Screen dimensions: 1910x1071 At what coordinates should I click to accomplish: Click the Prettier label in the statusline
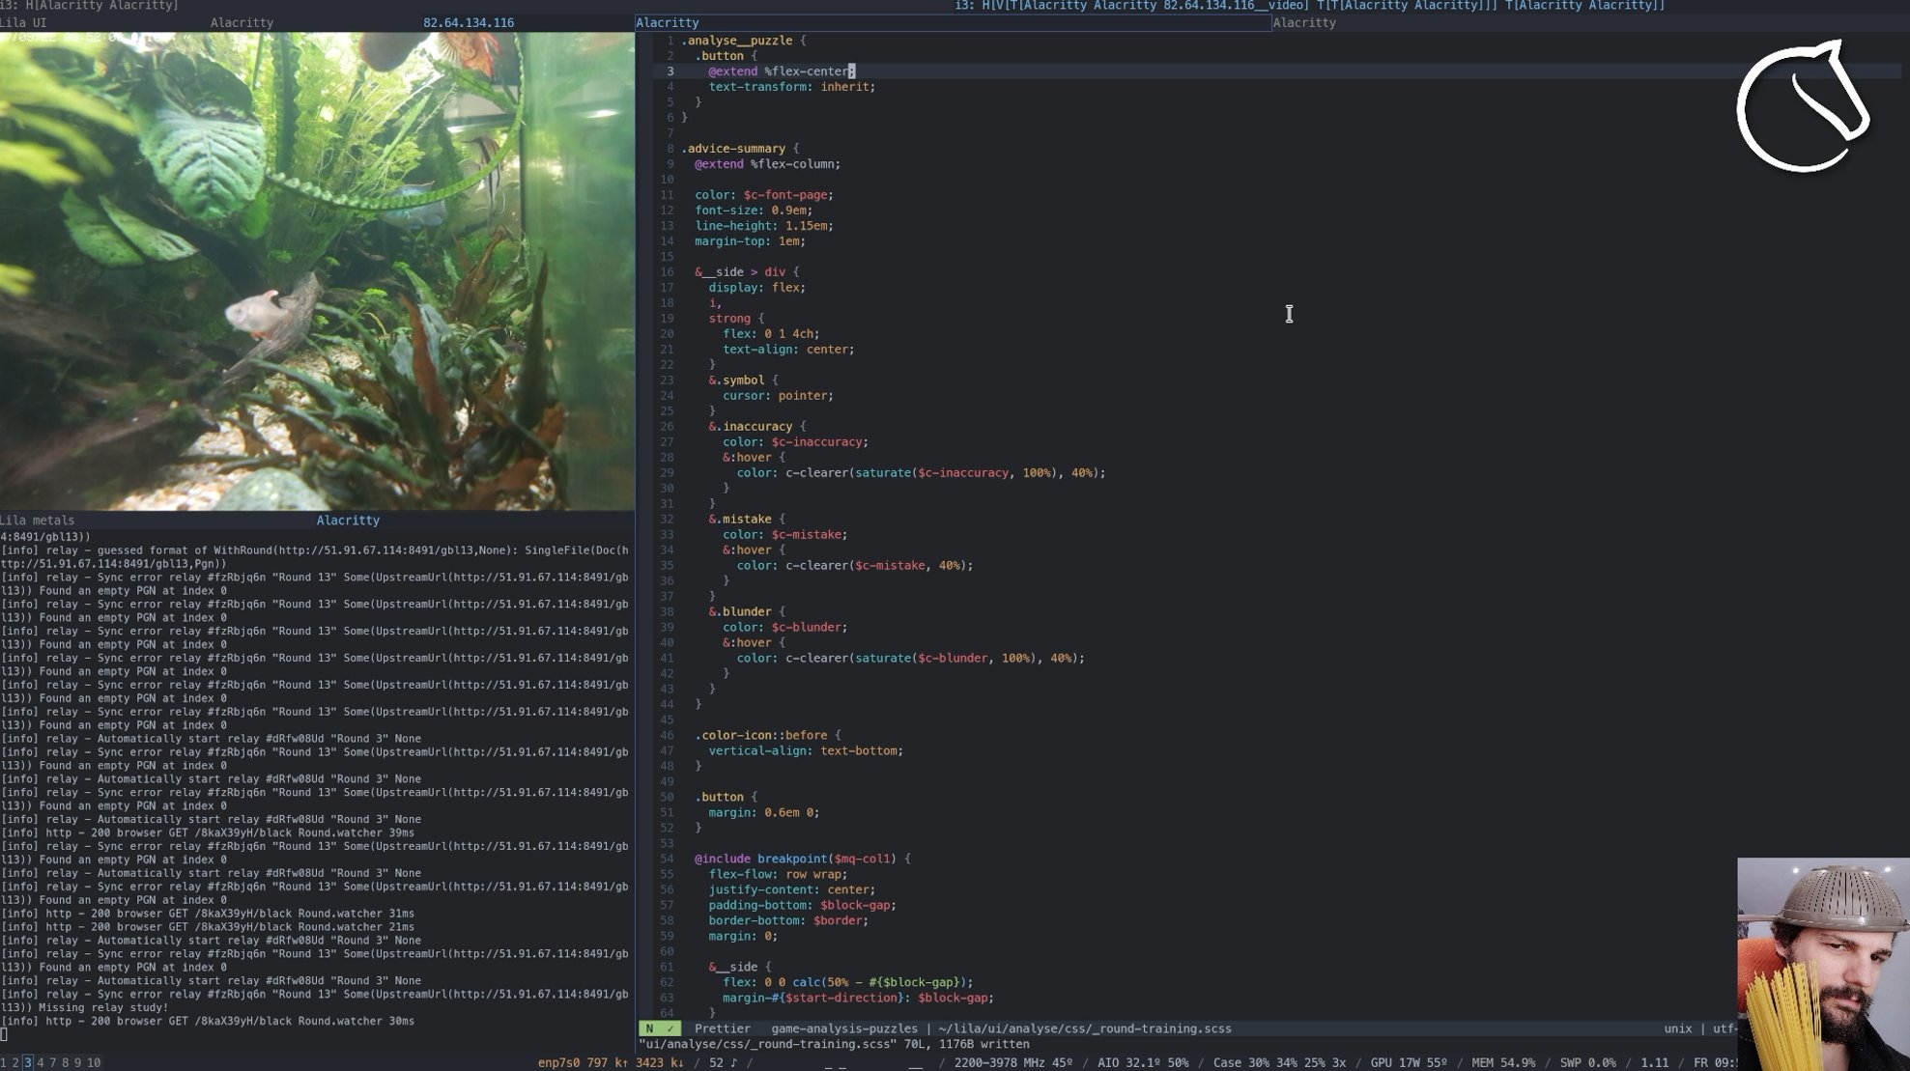pyautogui.click(x=722, y=1029)
